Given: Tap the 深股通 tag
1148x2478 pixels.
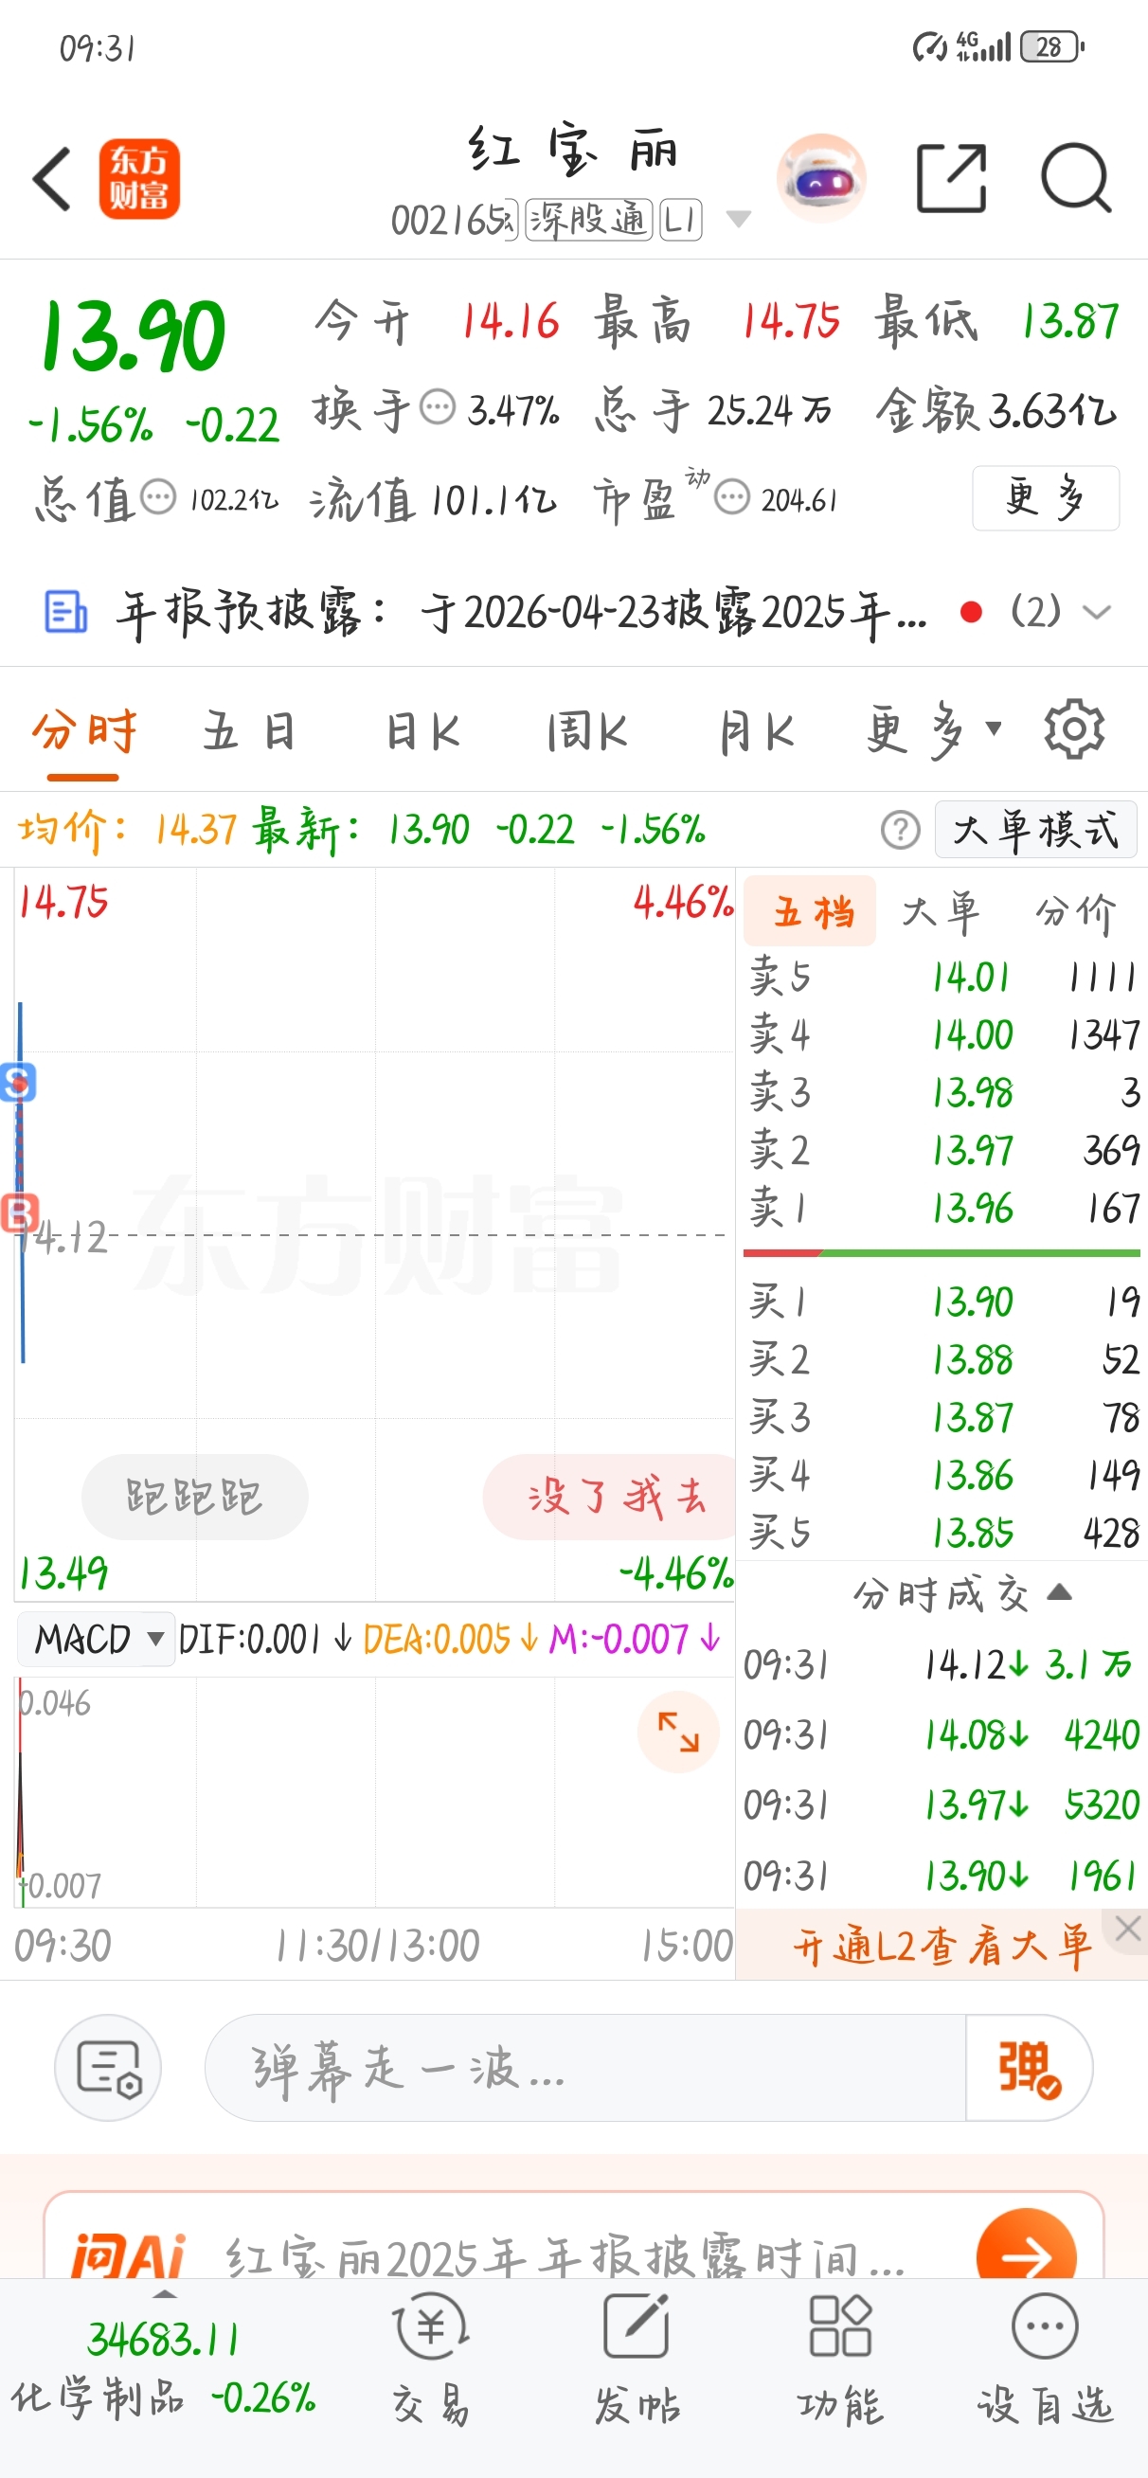Looking at the screenshot, I should 589,220.
